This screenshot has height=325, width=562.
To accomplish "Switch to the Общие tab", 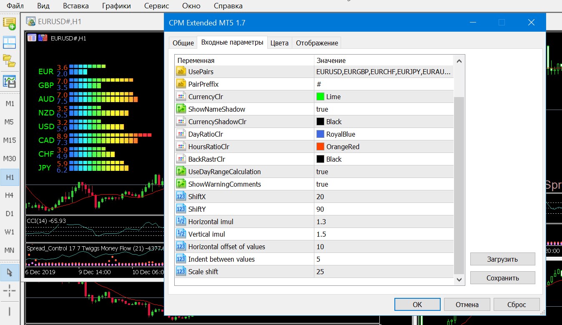I will 183,43.
